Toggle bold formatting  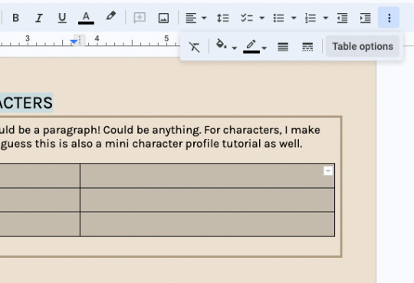tap(15, 18)
